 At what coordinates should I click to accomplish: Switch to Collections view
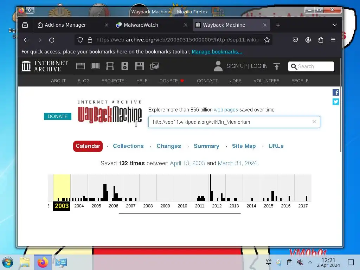point(128,146)
